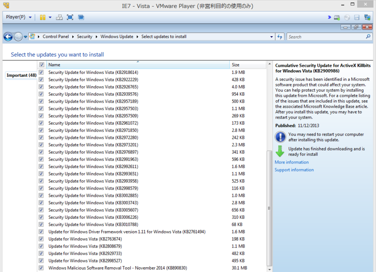
Task: Click the scrollbar up arrow
Action: point(269,64)
